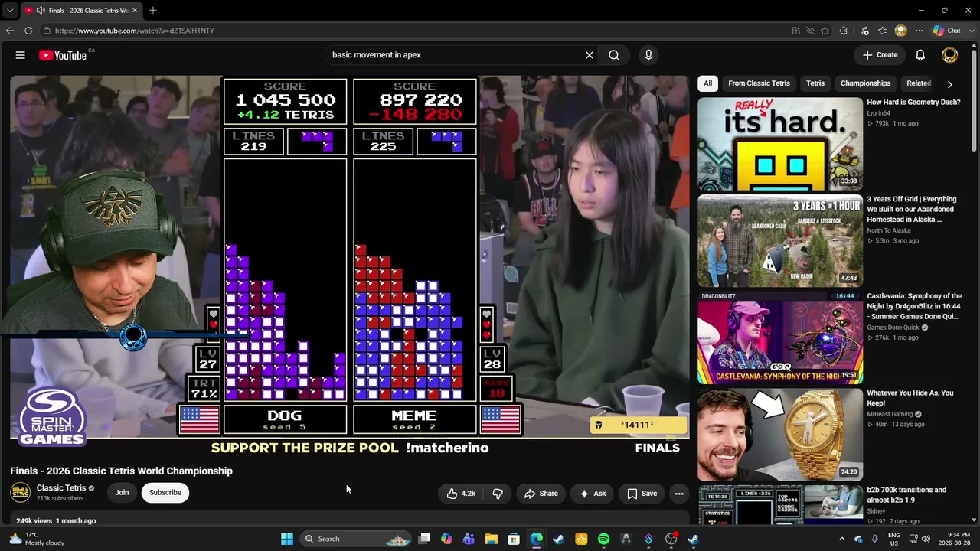
Task: Launch Spotify from the taskbar
Action: point(603,539)
